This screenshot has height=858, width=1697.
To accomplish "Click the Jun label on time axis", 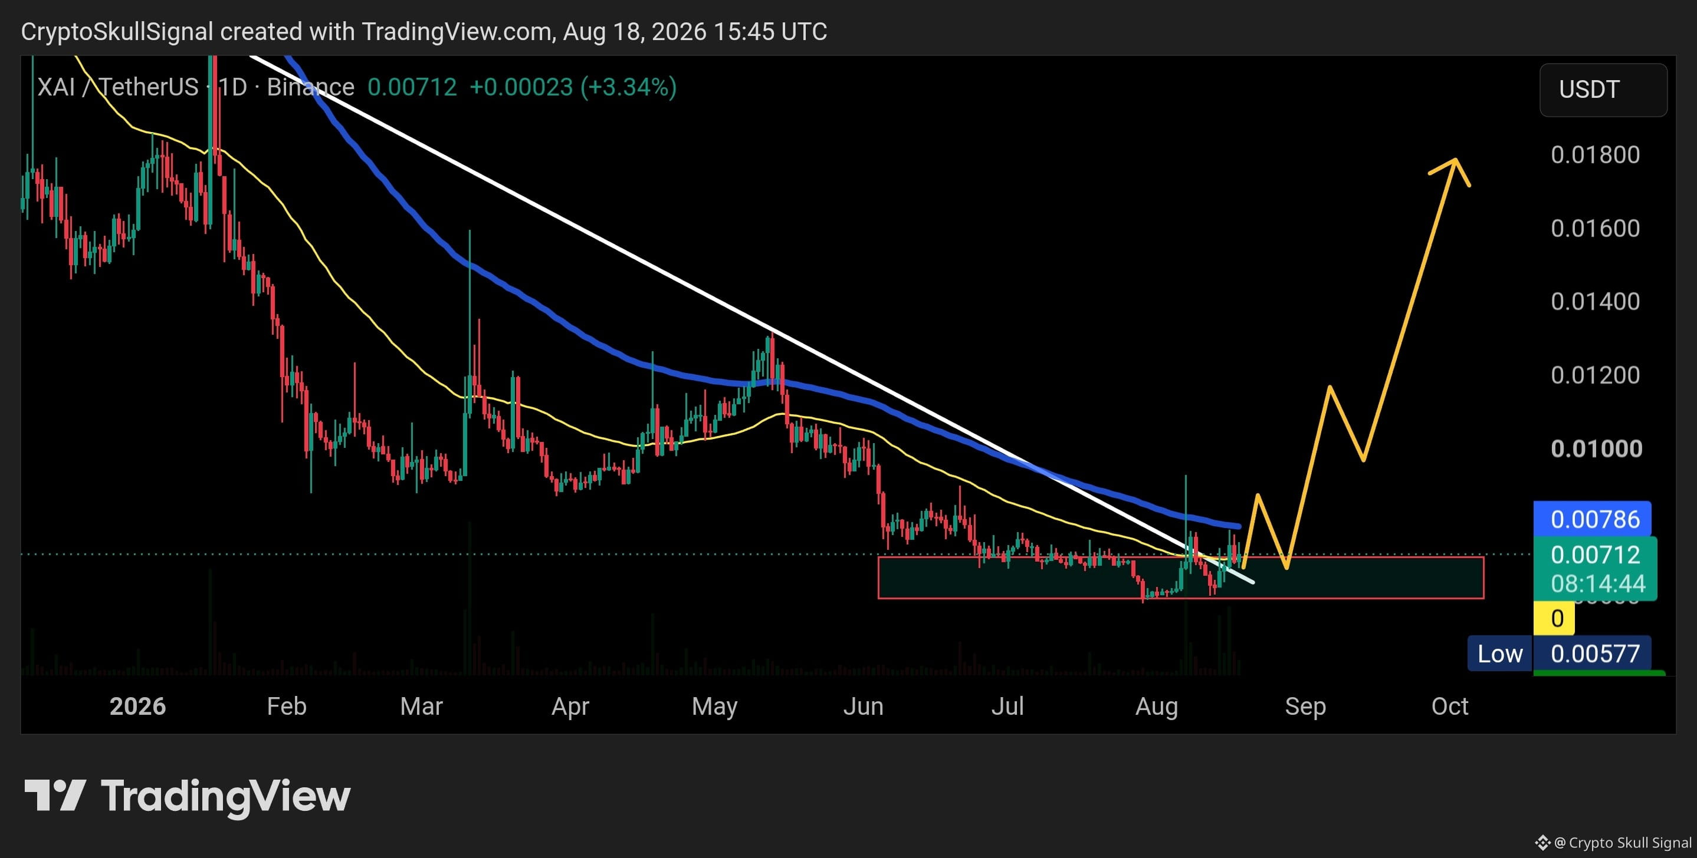I will 863,706.
